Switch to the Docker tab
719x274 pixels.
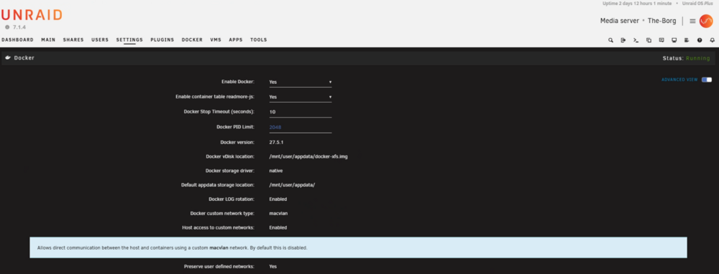[192, 39]
